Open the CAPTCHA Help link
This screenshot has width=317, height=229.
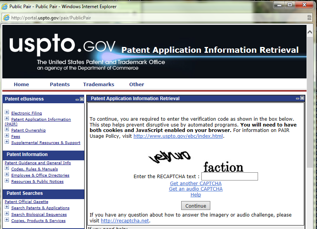[196, 195]
